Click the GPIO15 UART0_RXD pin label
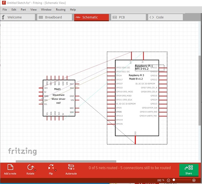 point(148,112)
